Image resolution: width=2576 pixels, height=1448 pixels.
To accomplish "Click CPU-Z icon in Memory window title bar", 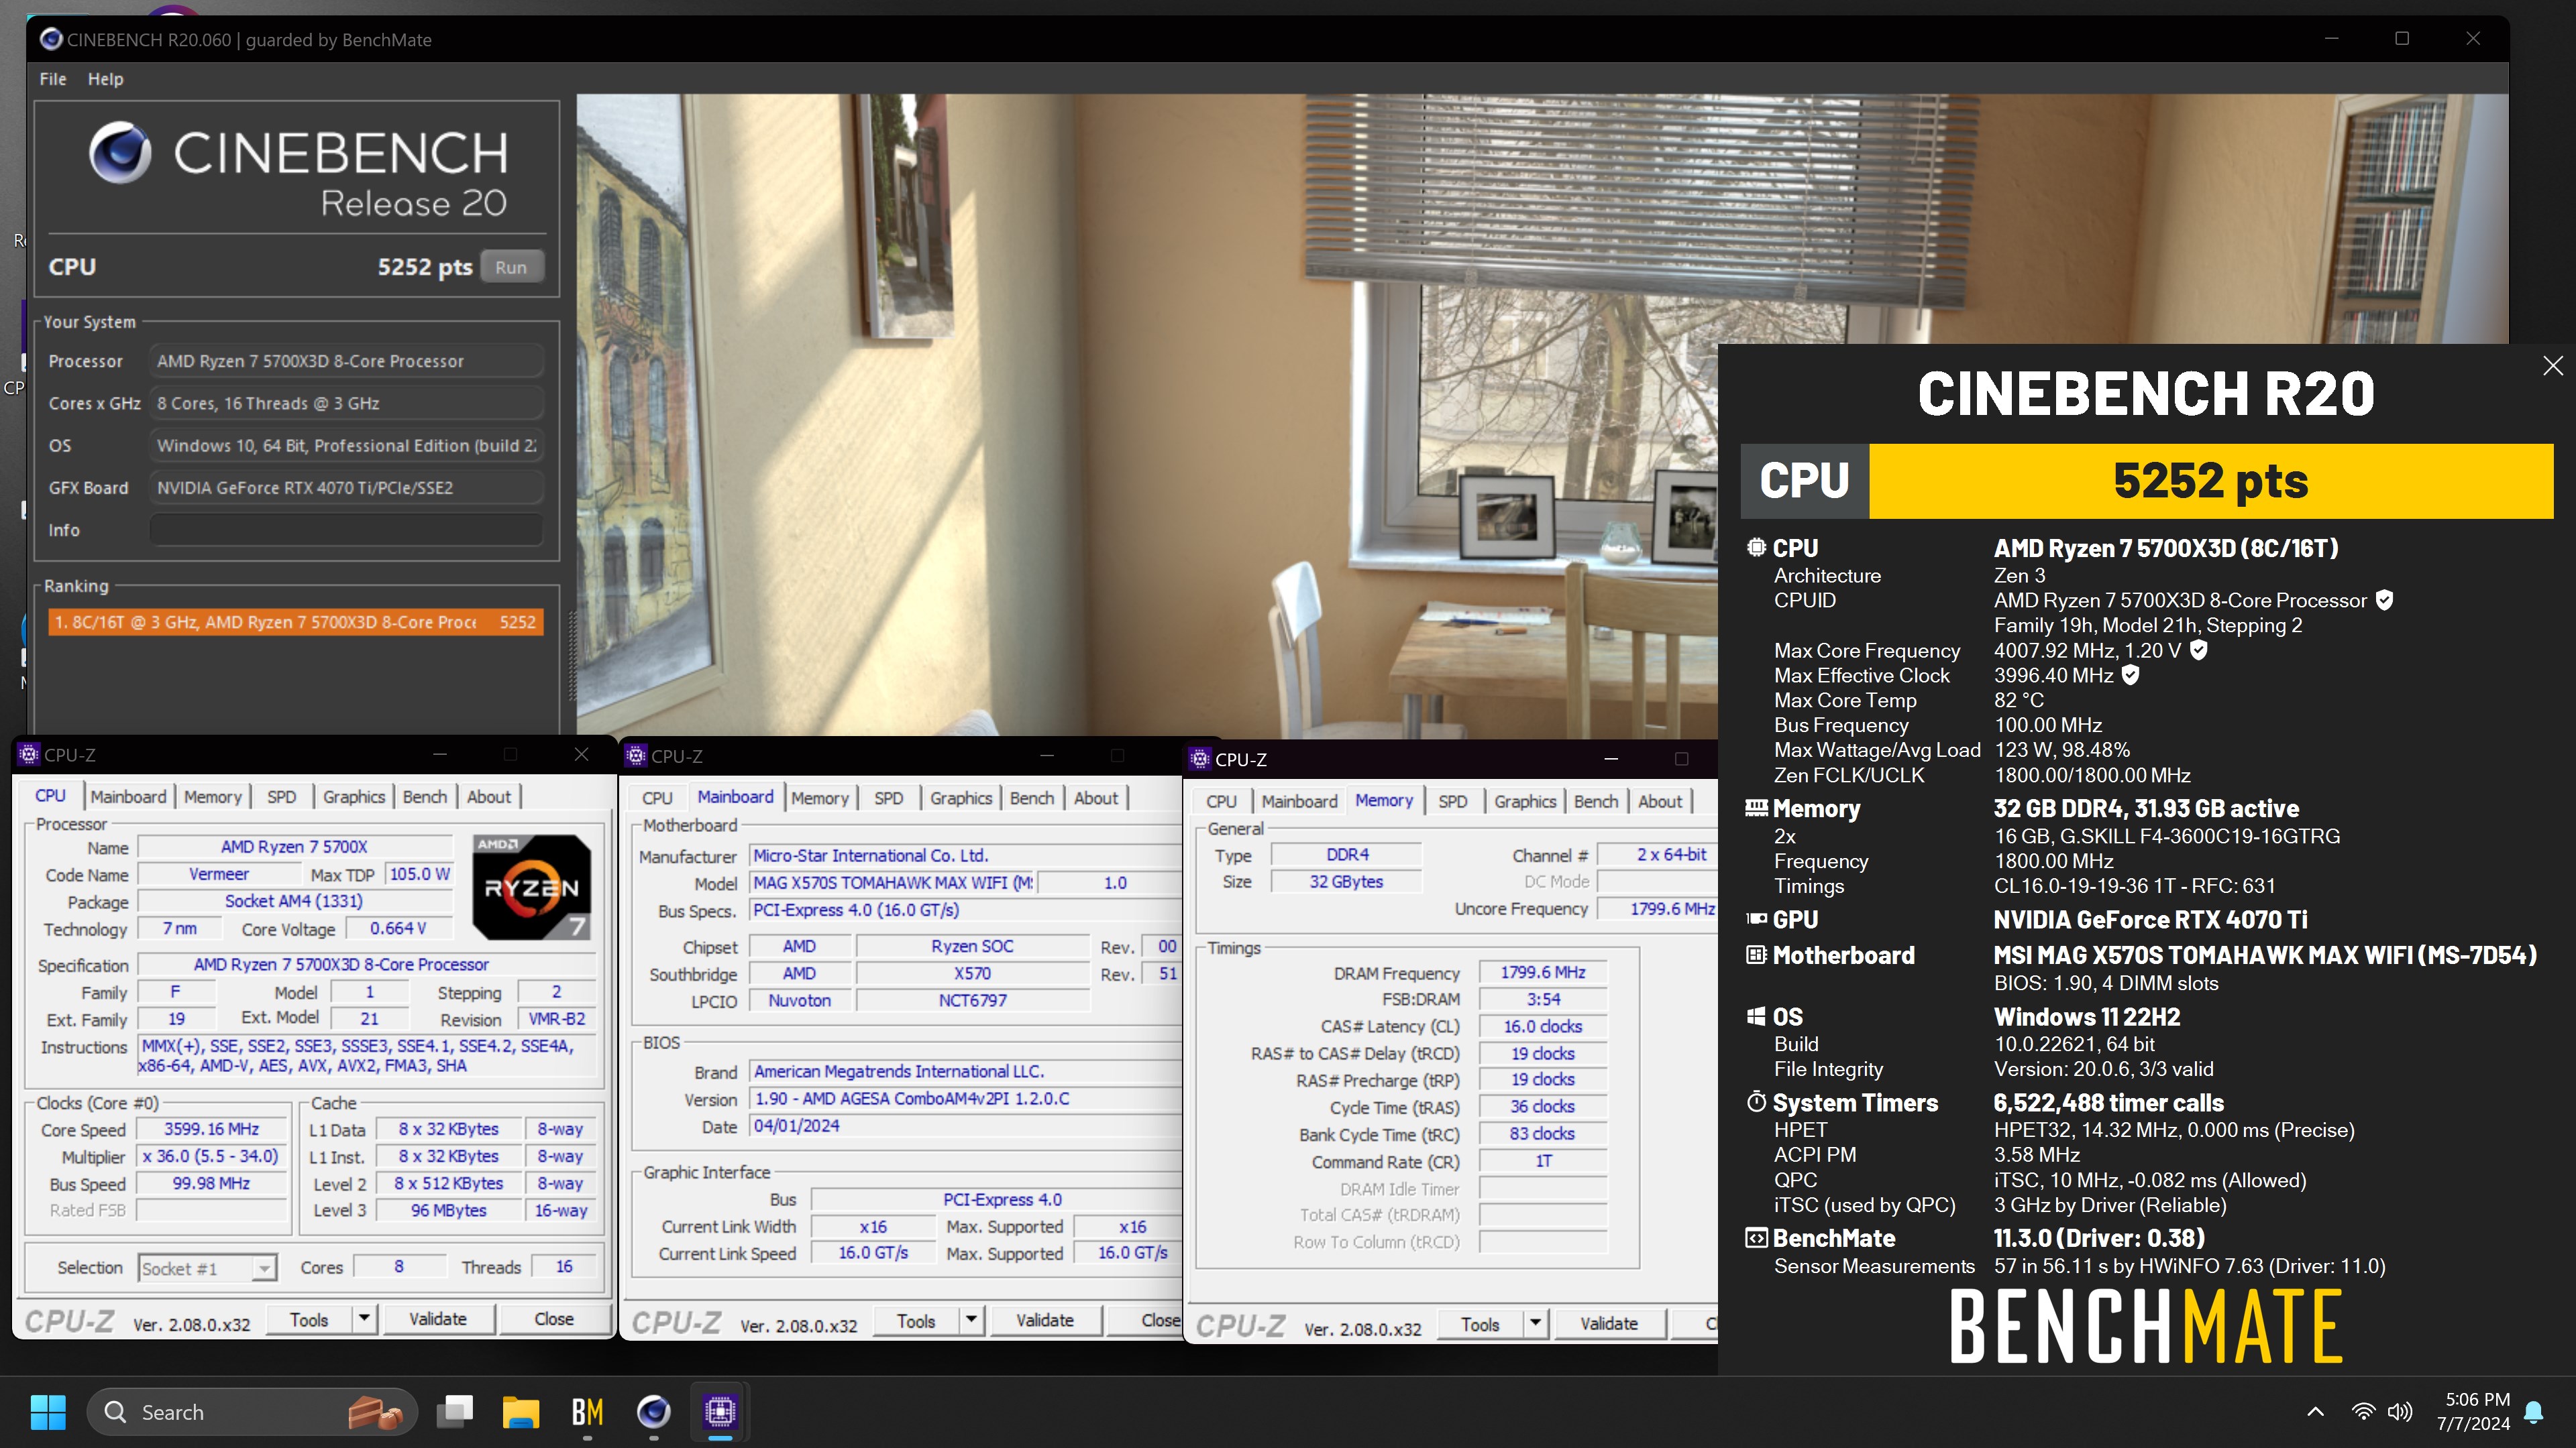I will point(1200,760).
